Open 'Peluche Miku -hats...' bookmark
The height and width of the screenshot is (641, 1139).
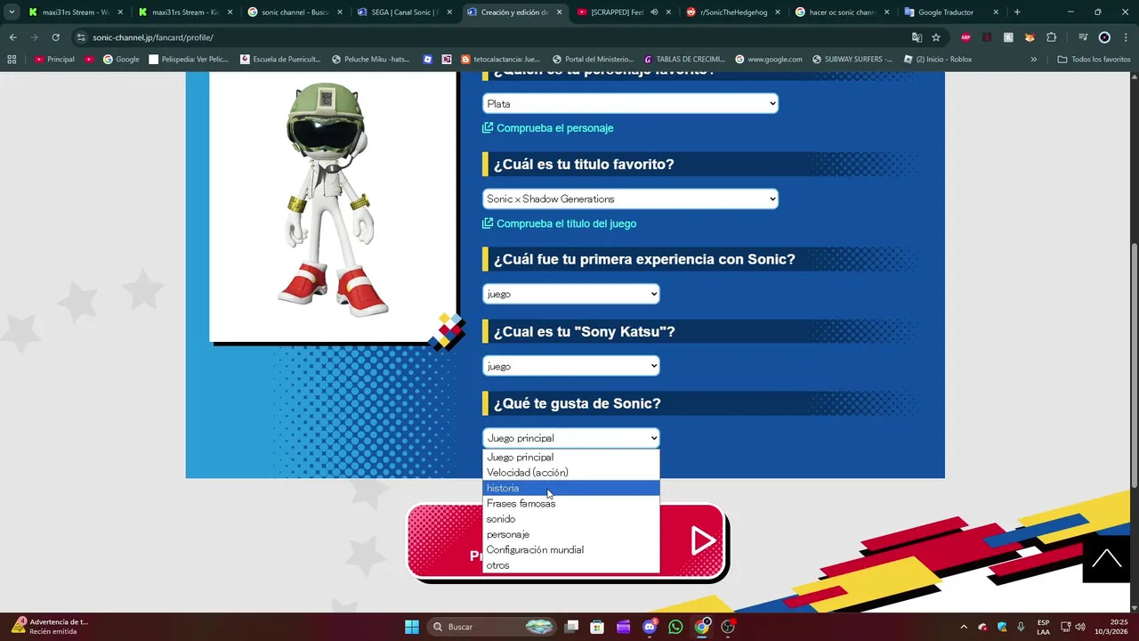click(371, 60)
